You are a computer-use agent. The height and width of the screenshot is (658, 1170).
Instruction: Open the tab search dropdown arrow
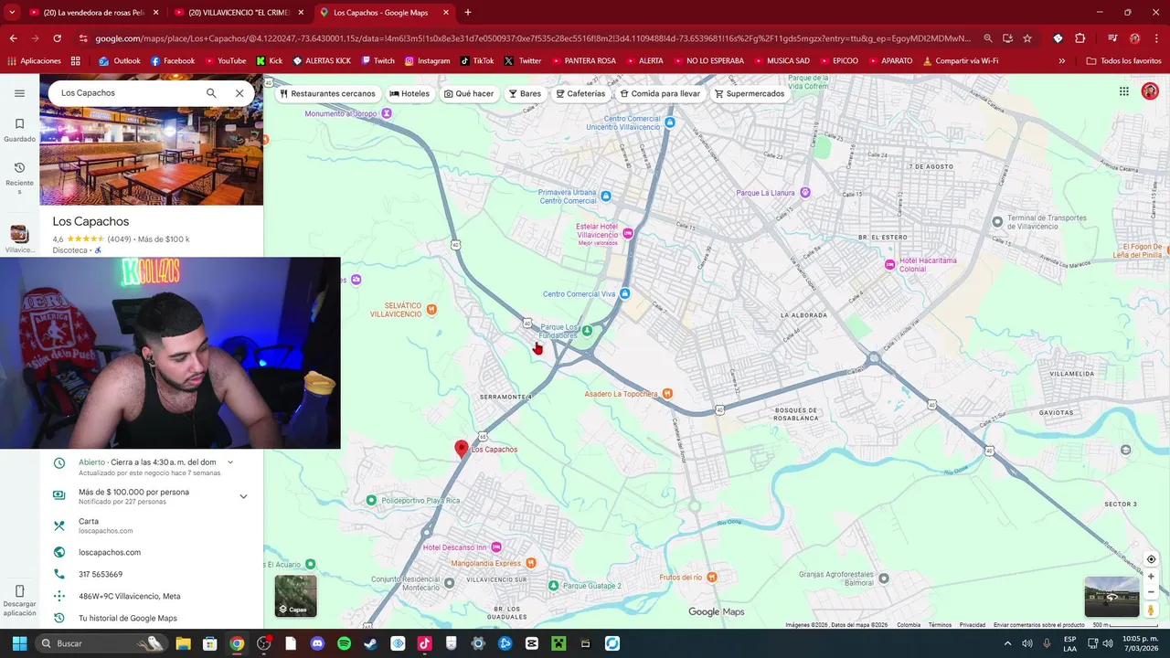[12, 13]
